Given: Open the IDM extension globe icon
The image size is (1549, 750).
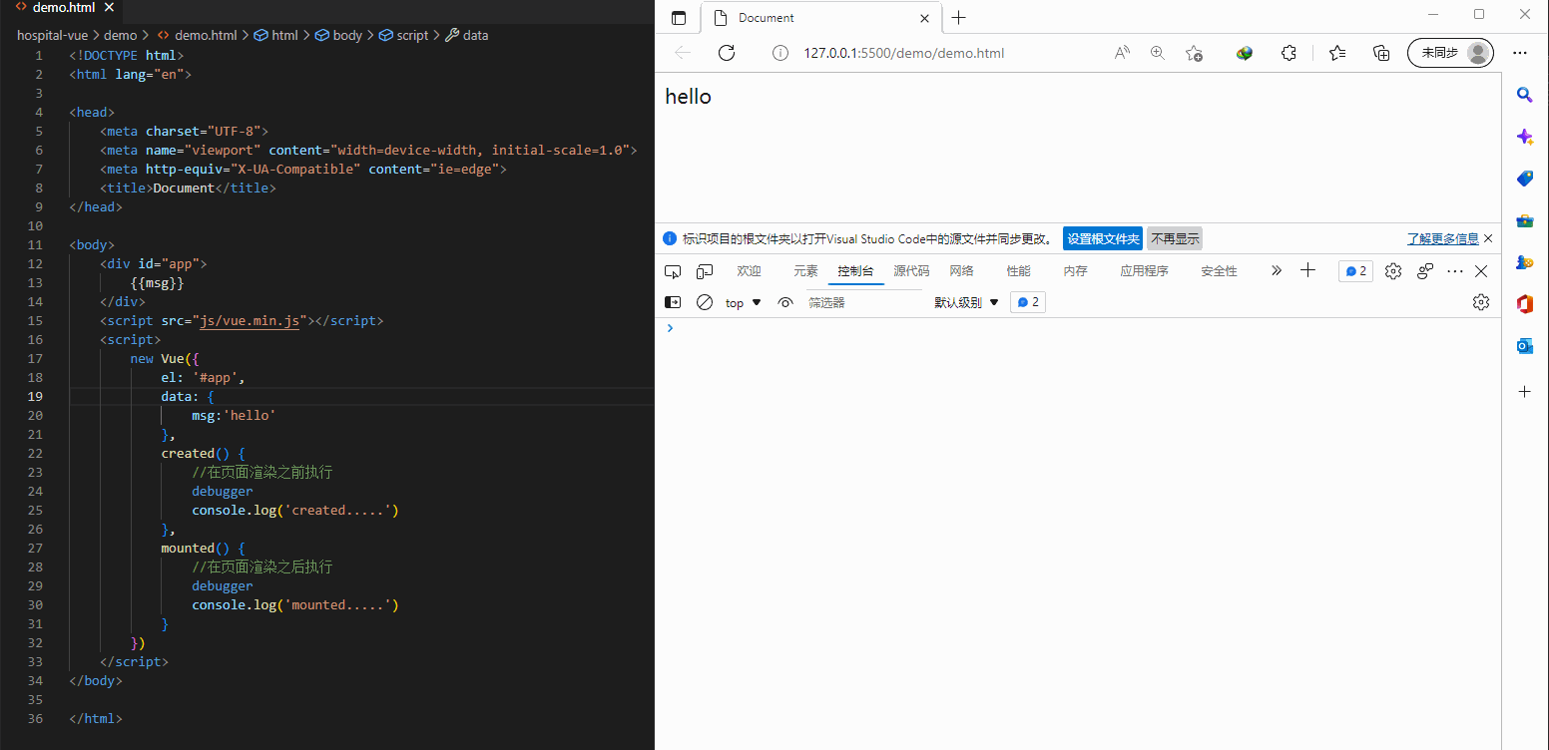Looking at the screenshot, I should (1245, 53).
